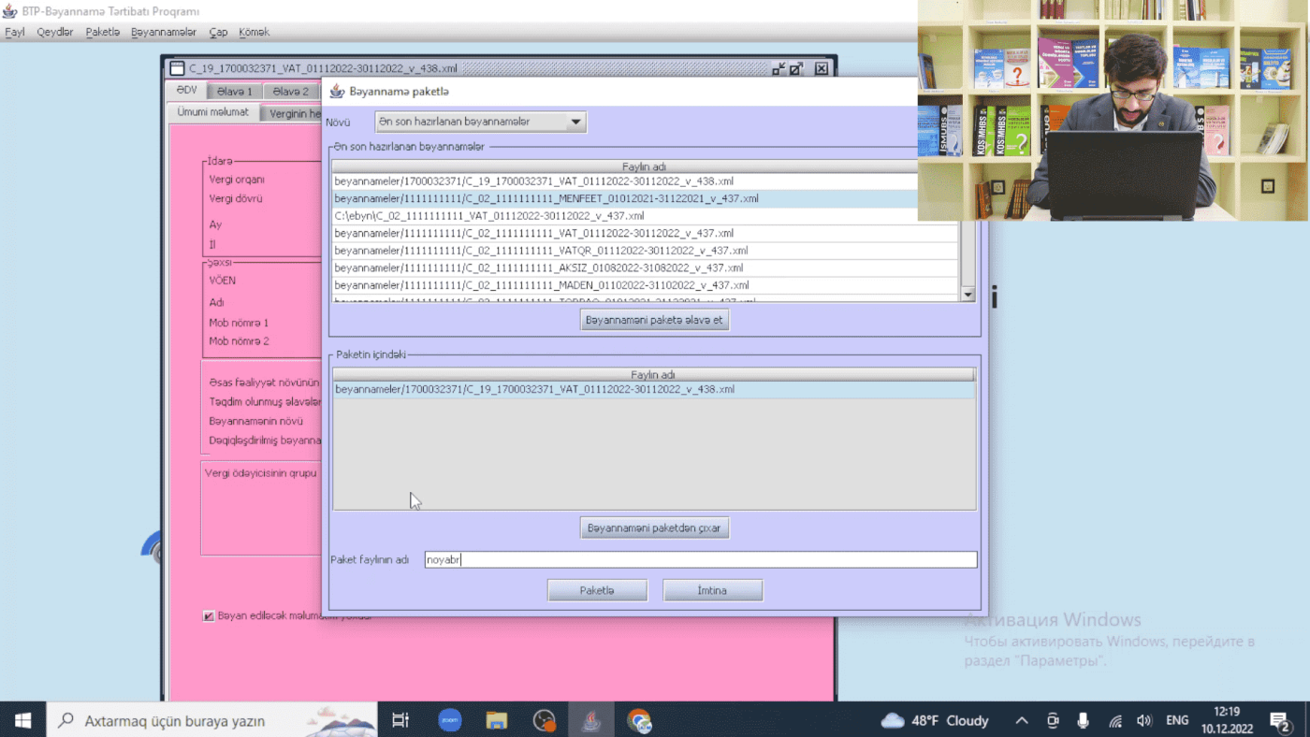1310x737 pixels.
Task: Open the weather widget showing 48°F Cloudy
Action: click(934, 720)
